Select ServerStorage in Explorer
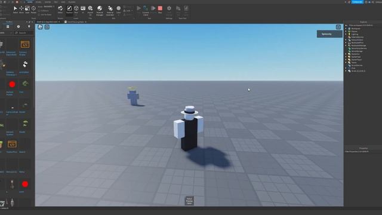This screenshot has height=215, width=382. tap(357, 51)
